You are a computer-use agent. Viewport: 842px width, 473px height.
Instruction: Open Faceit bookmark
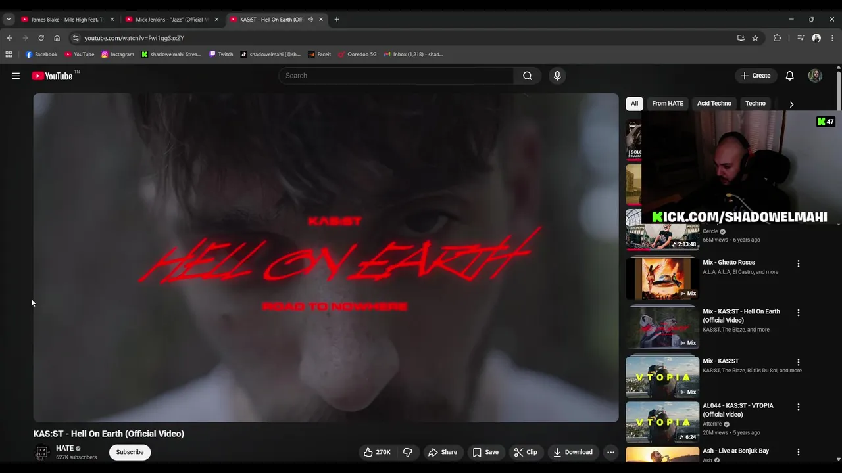point(320,55)
